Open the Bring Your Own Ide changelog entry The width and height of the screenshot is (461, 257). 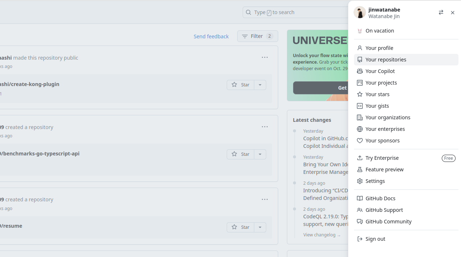click(326, 168)
